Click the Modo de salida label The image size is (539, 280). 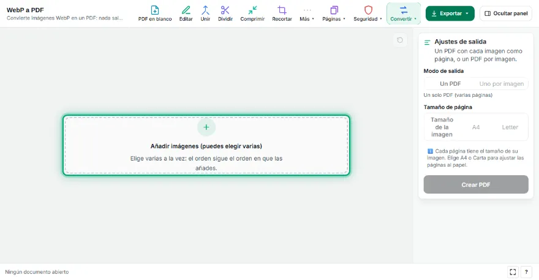coord(443,71)
